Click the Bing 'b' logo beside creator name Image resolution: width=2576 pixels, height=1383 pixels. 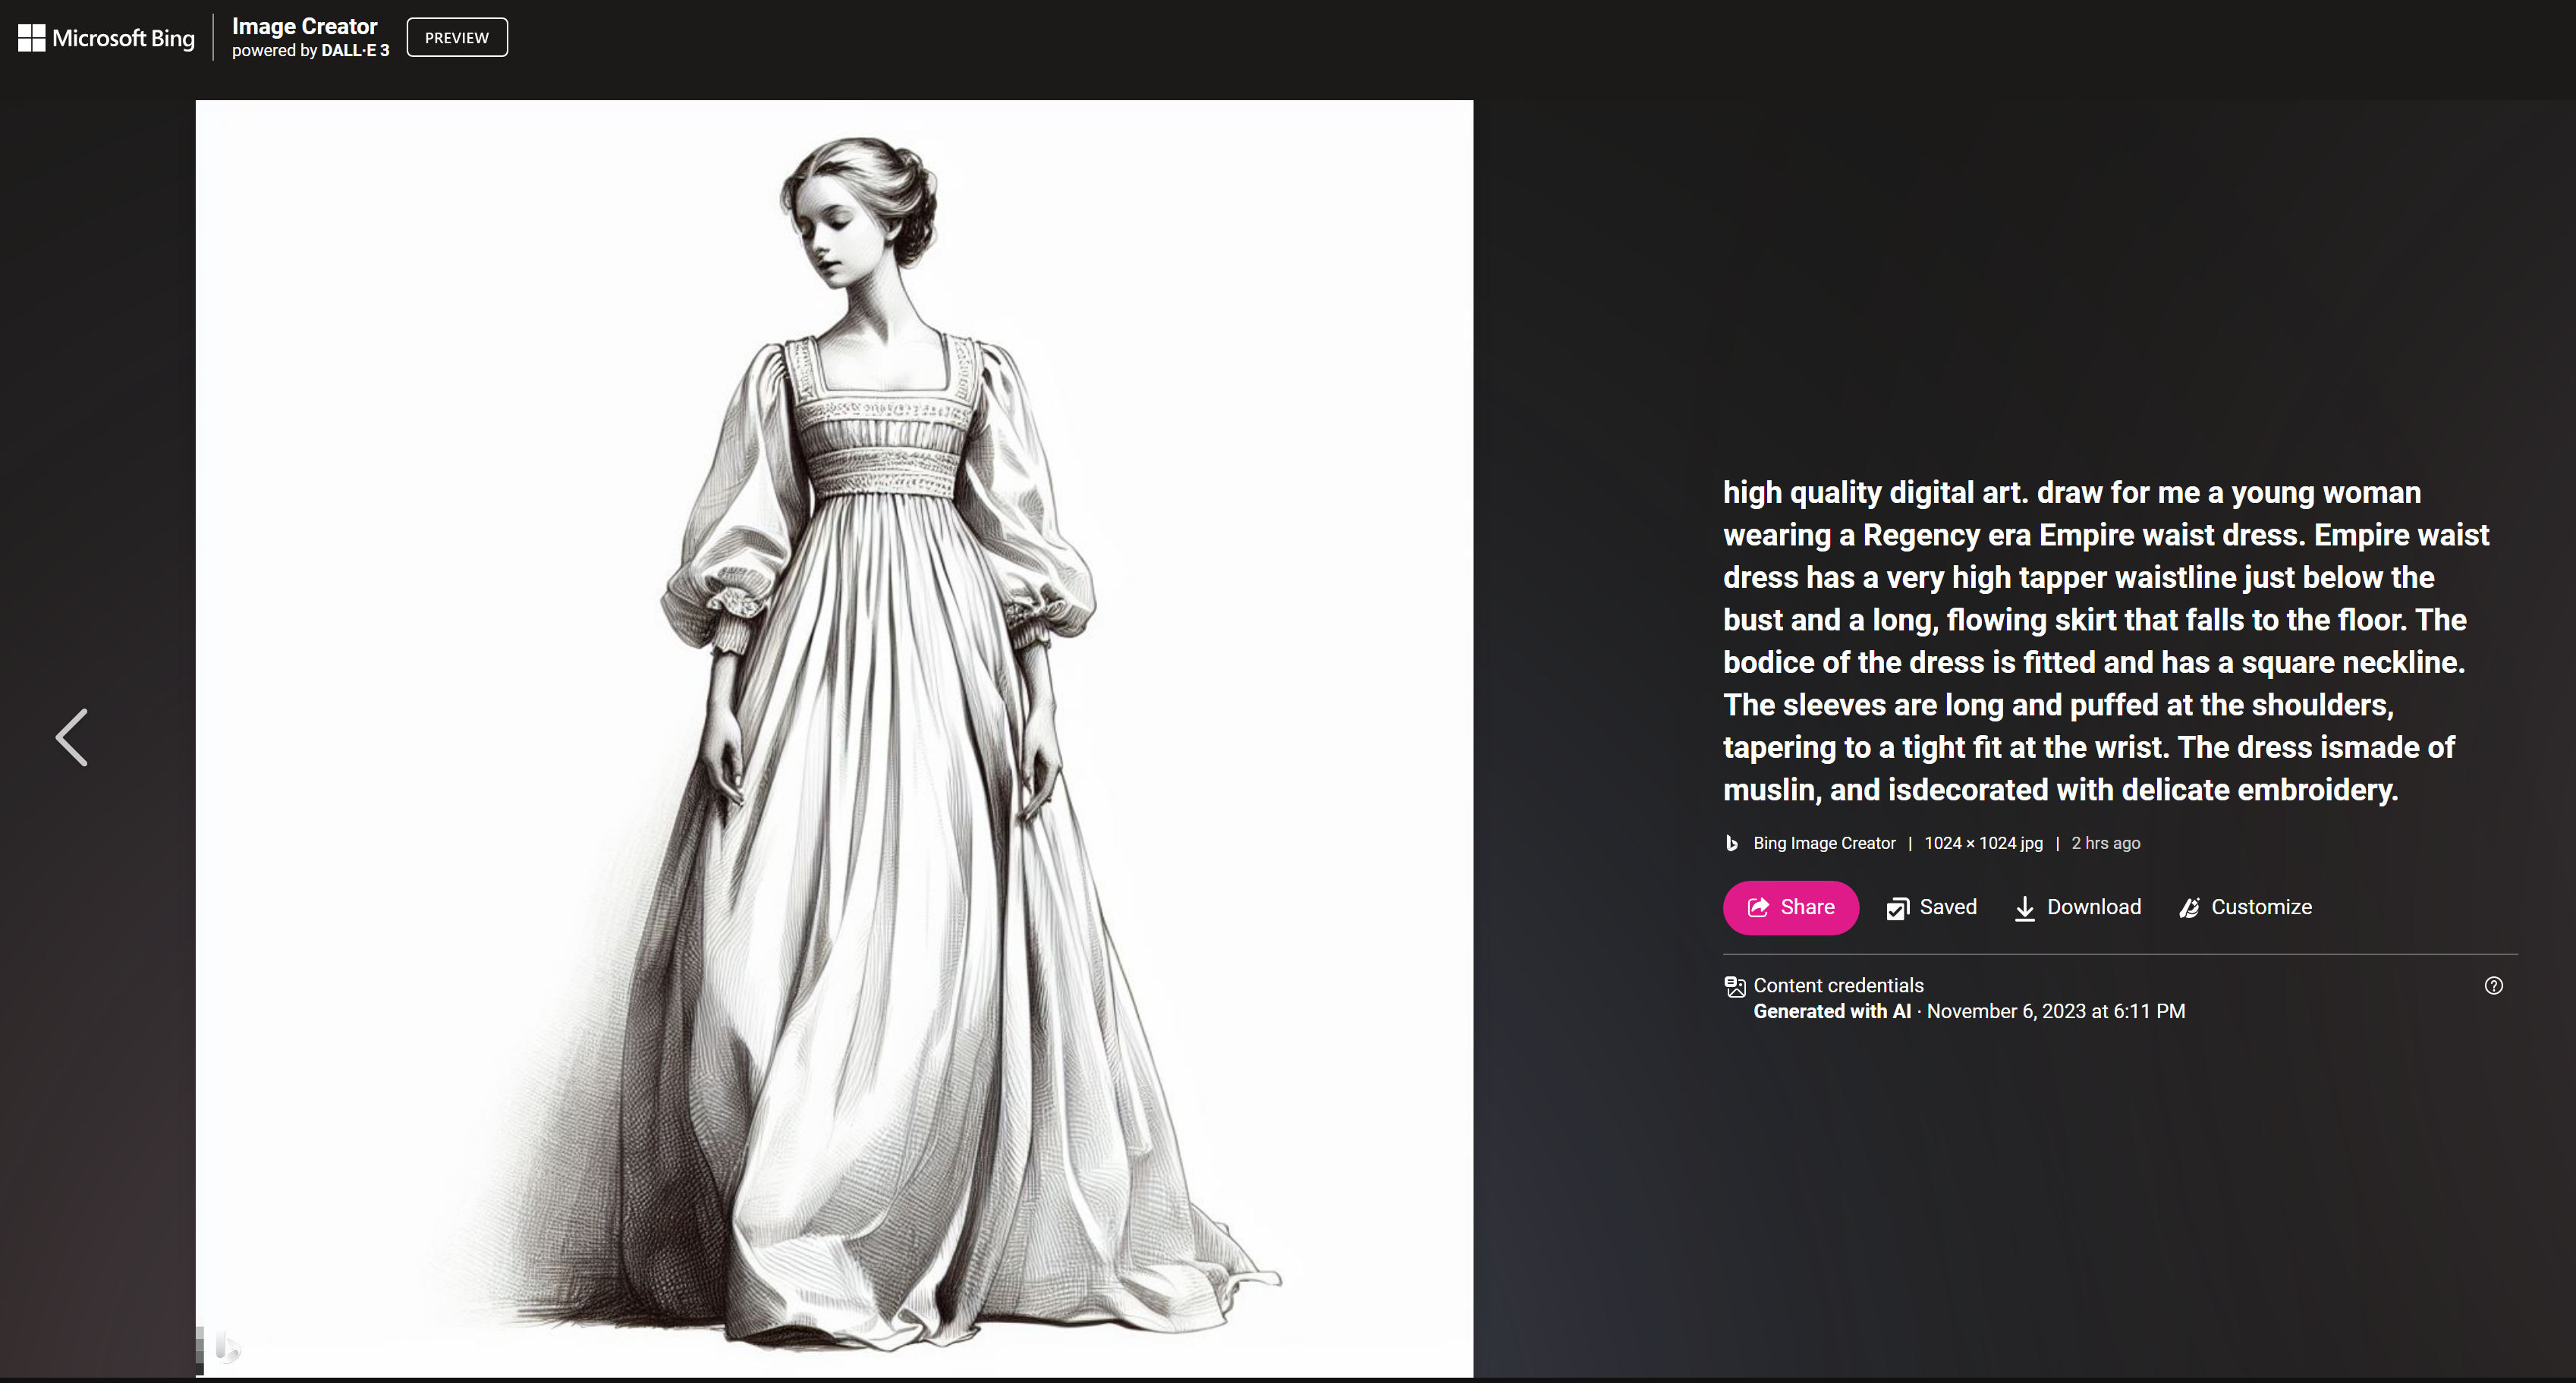pyautogui.click(x=1732, y=843)
